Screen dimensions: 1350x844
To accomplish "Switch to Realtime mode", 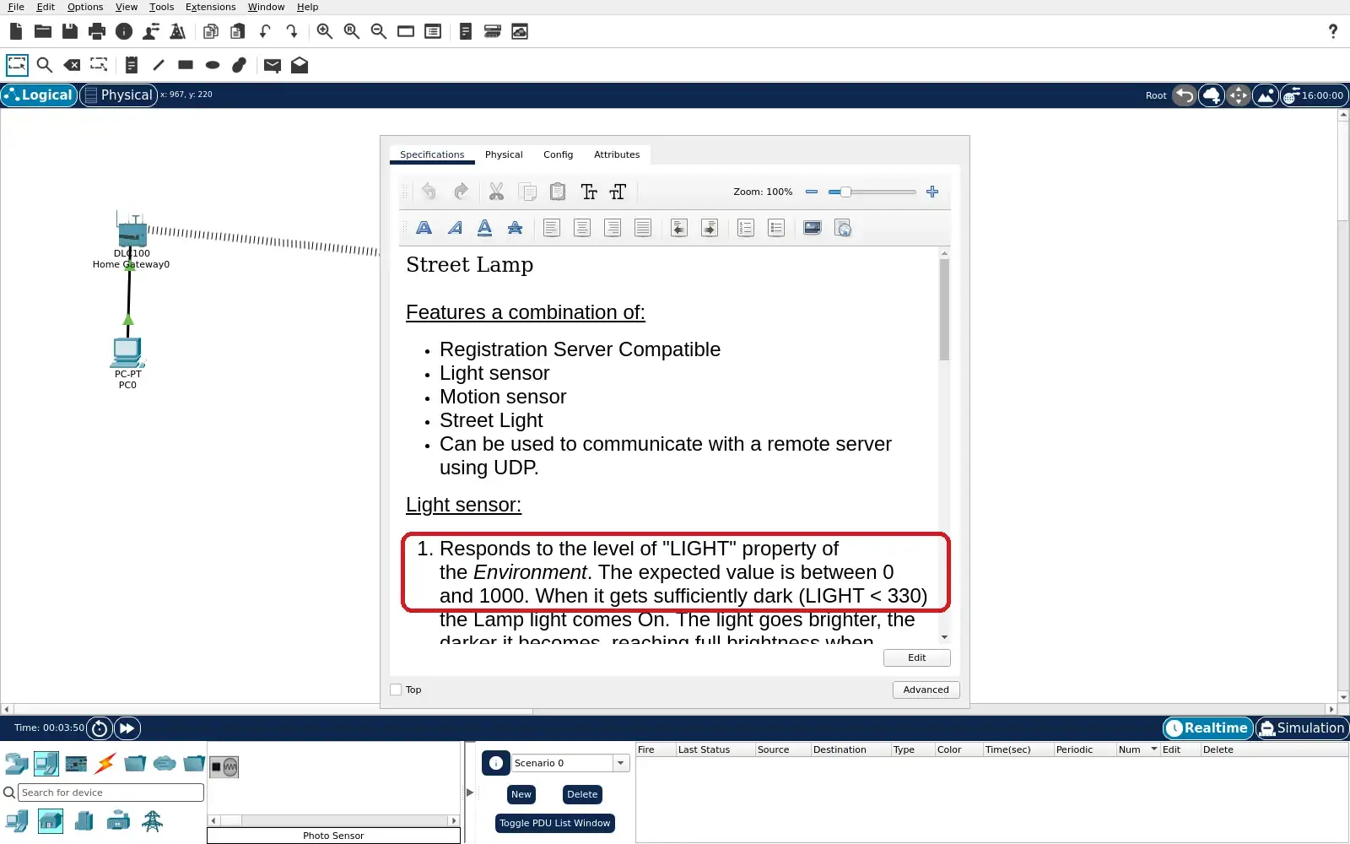I will pyautogui.click(x=1208, y=728).
